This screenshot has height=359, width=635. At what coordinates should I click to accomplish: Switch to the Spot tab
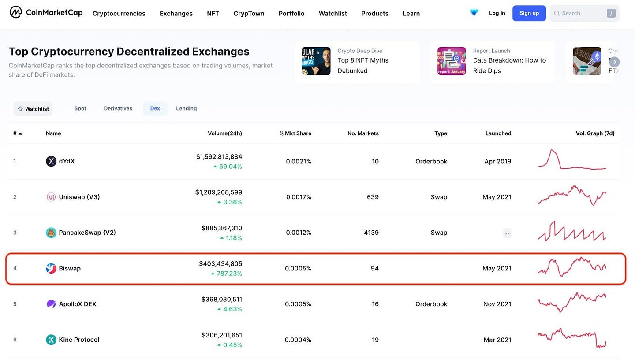(80, 108)
